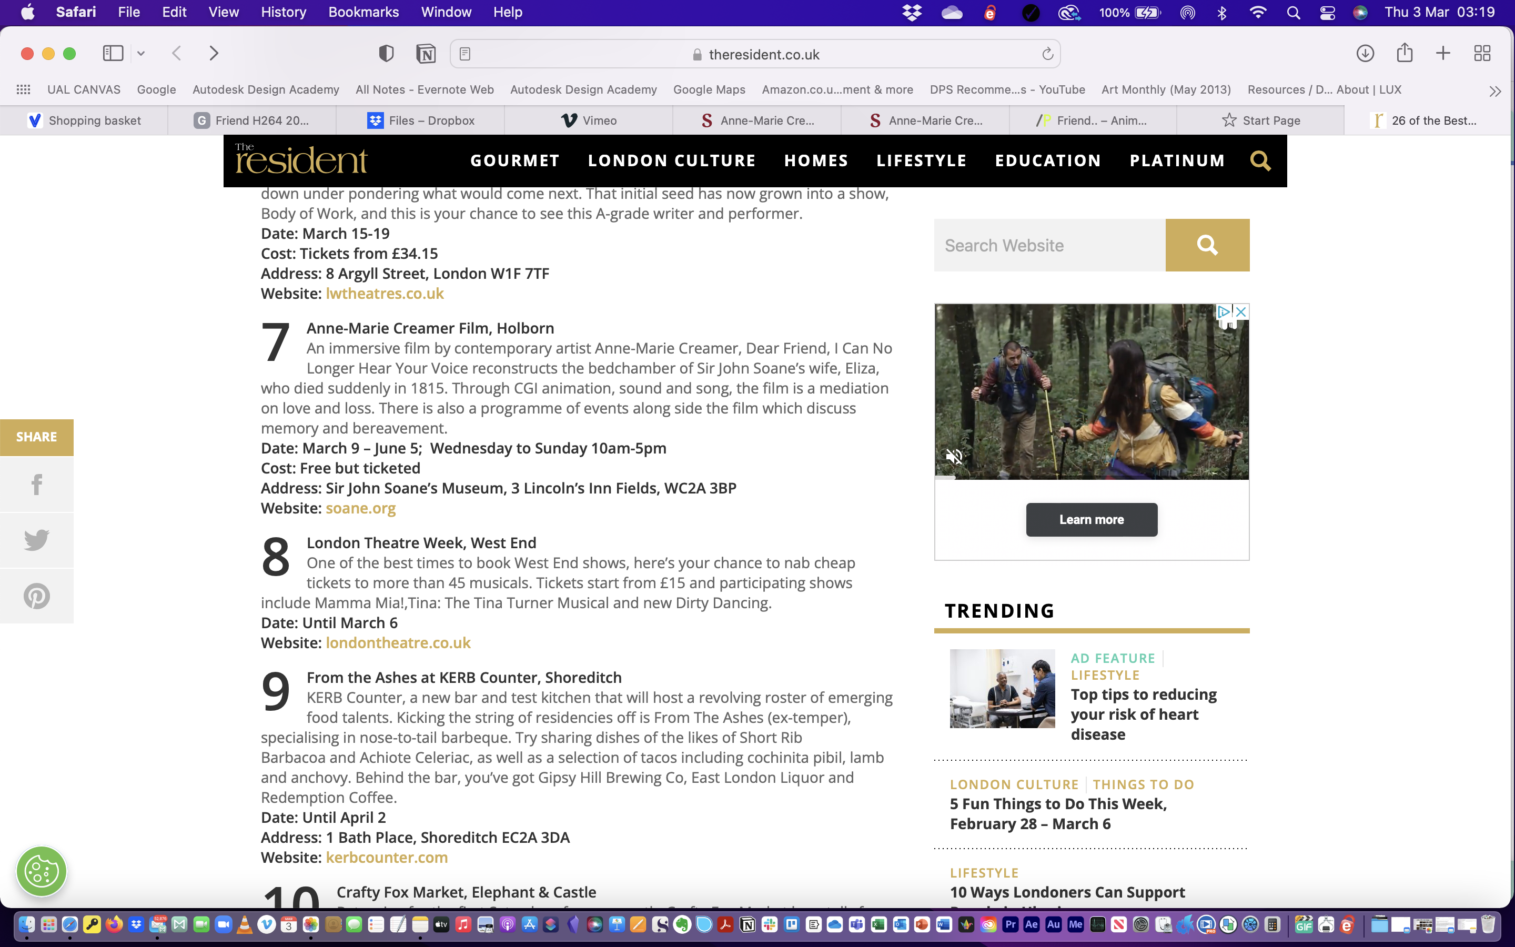Open Siri from the menu bar
Screen dimensions: 1515x947
click(1360, 12)
